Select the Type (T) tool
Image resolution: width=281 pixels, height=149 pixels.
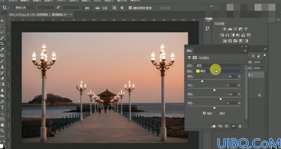2,107
